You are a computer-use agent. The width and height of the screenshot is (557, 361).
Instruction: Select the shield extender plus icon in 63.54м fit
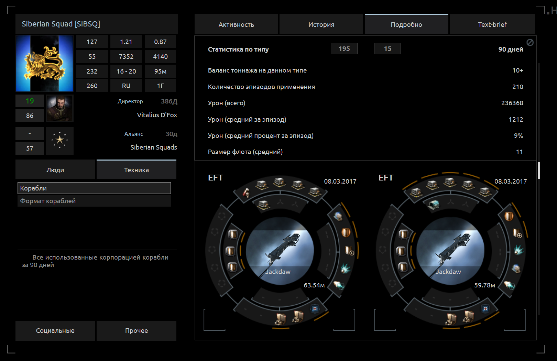(x=349, y=251)
